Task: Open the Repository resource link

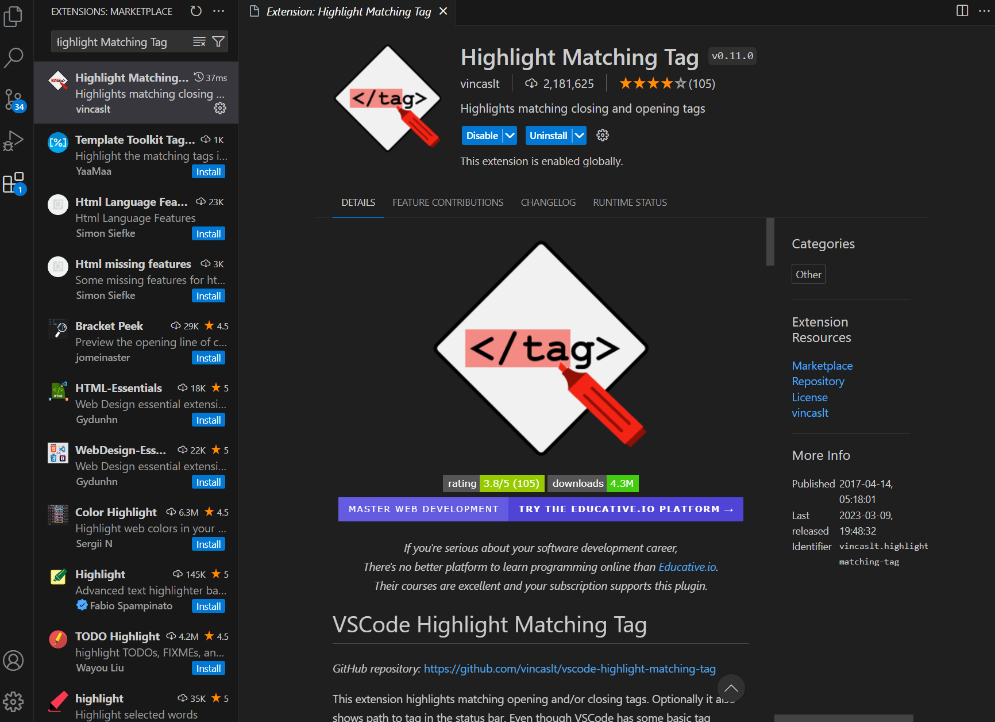Action: coord(818,381)
